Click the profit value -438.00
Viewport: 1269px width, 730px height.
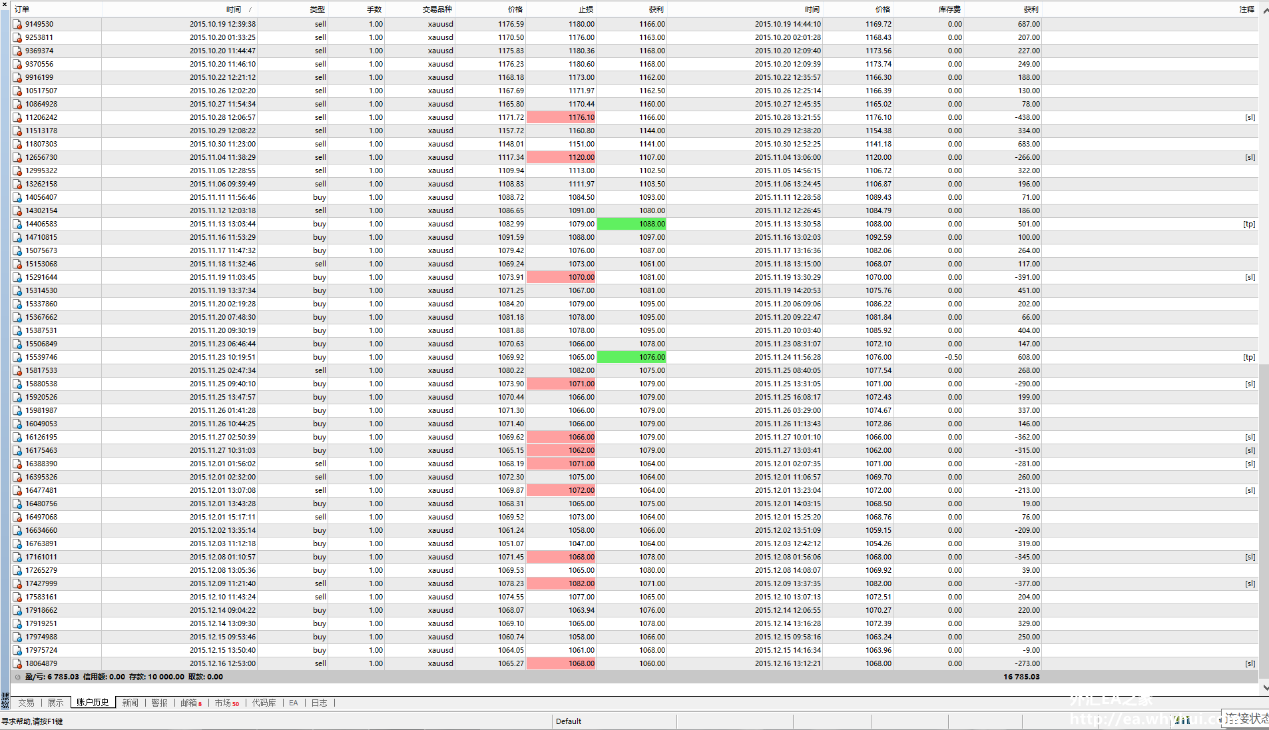pyautogui.click(x=1027, y=117)
